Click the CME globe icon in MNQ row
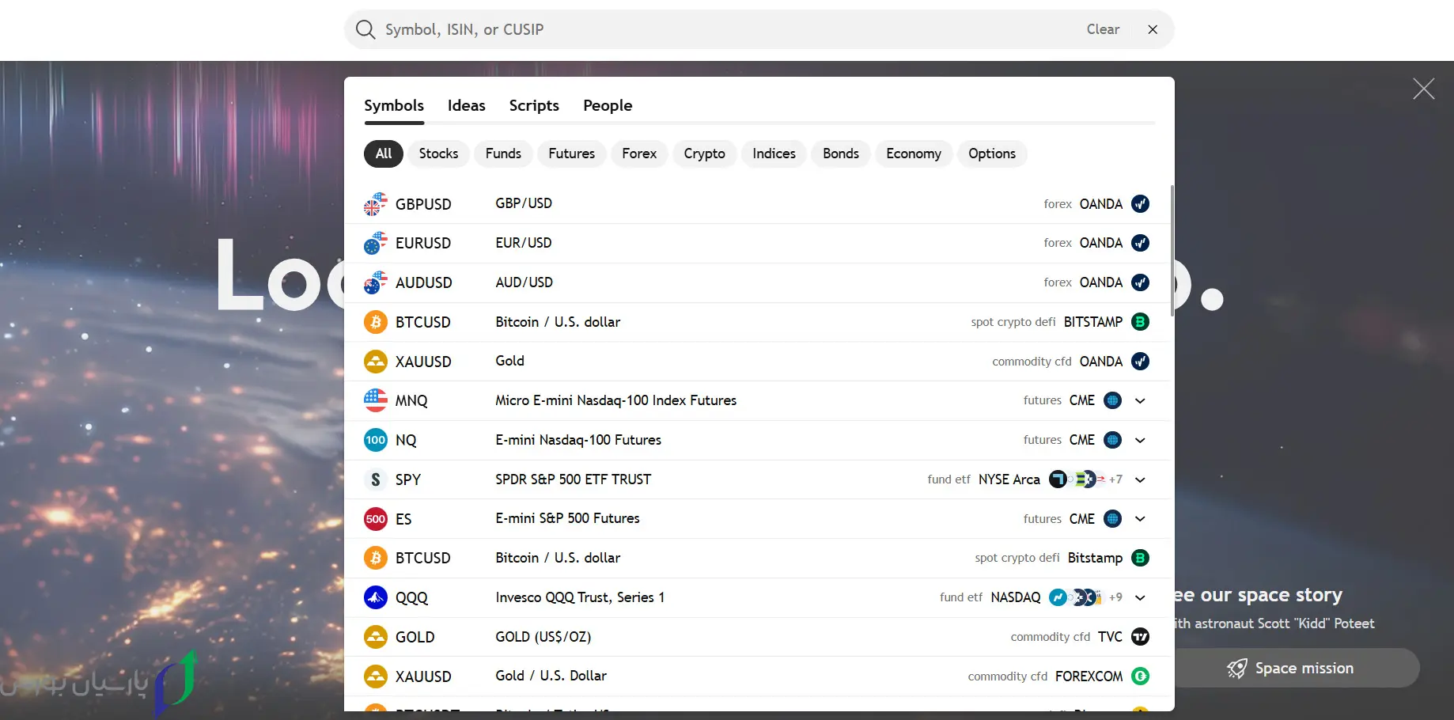1454x720 pixels. tap(1112, 400)
